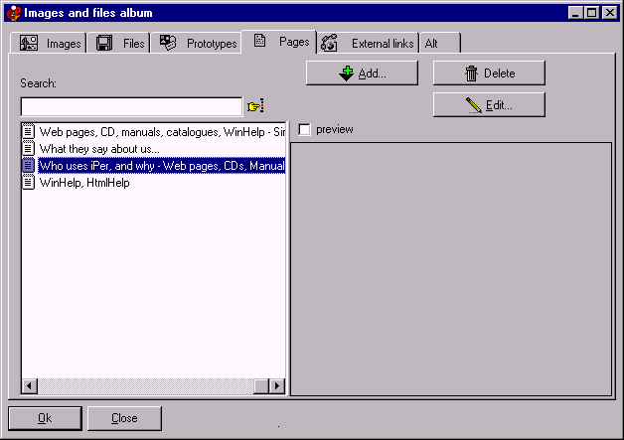Click the globe icon on the External links tab
Image resolution: width=624 pixels, height=440 pixels.
coord(330,43)
